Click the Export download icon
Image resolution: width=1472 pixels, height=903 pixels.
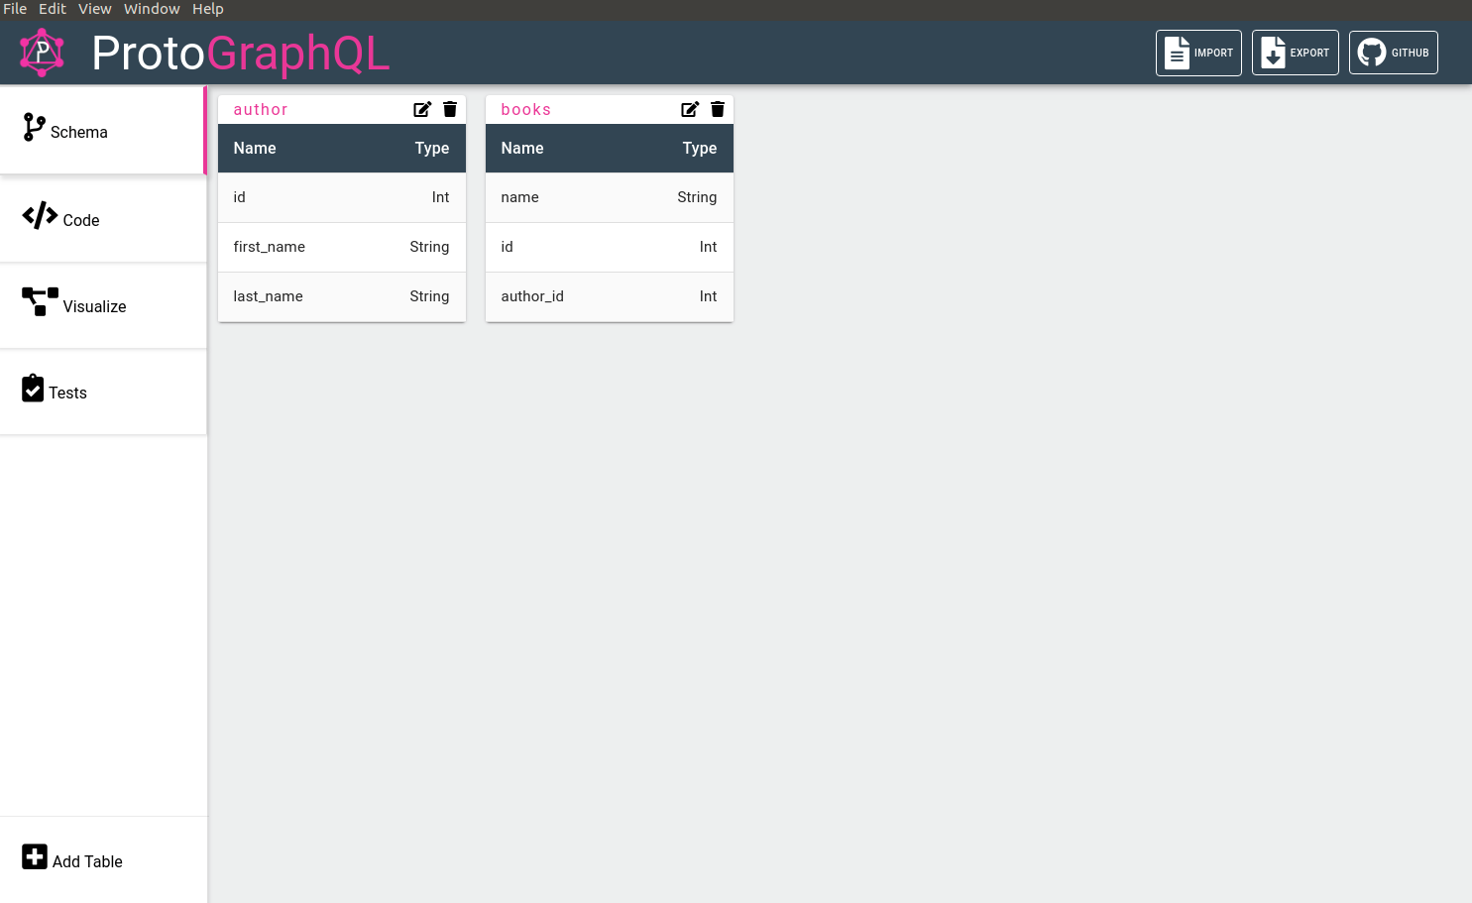pyautogui.click(x=1273, y=53)
